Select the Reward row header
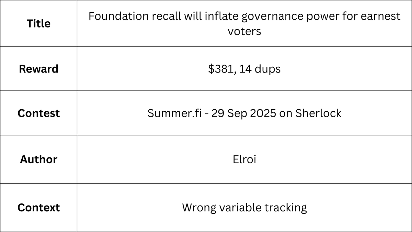The image size is (412, 232). pyautogui.click(x=38, y=69)
